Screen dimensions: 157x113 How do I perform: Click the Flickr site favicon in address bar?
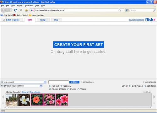pyautogui.click(x=32, y=10)
